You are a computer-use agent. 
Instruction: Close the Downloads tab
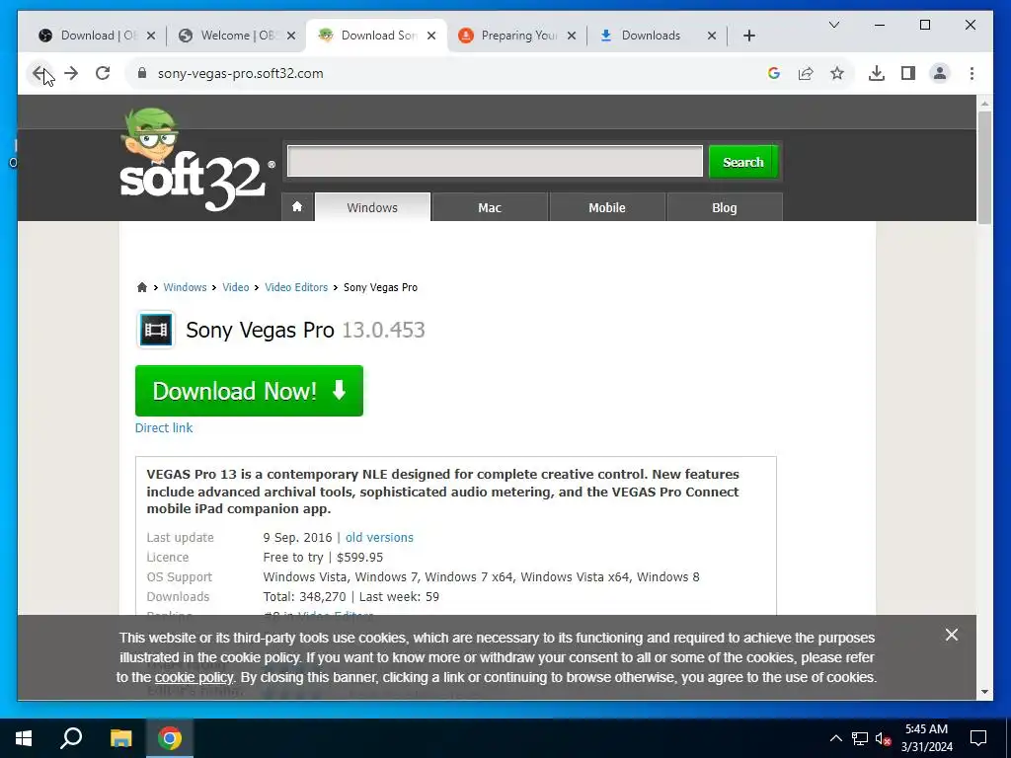[x=711, y=36]
